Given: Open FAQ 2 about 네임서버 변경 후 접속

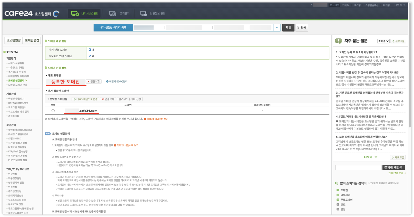Looking at the screenshot, I should [x=367, y=73].
